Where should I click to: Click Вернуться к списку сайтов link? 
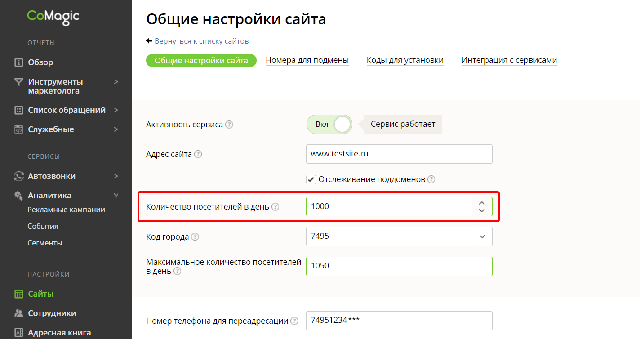tap(201, 41)
